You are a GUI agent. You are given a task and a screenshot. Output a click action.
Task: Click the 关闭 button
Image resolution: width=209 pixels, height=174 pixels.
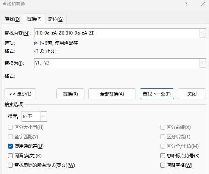[192, 94]
